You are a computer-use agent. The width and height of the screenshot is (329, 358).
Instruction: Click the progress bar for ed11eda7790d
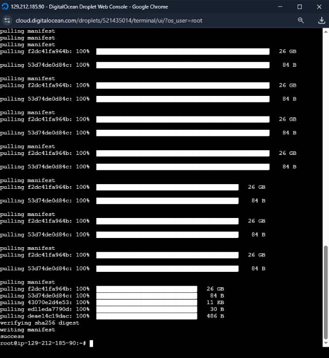[x=147, y=309]
